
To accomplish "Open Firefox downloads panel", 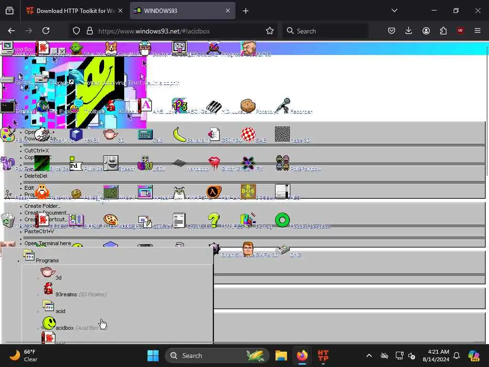I will 409,31.
